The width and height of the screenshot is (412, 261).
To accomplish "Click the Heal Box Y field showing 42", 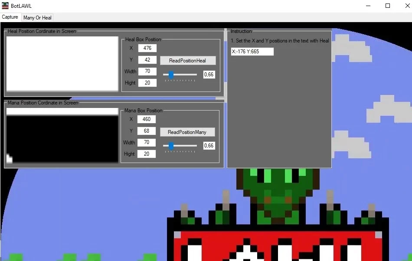I will pyautogui.click(x=147, y=60).
